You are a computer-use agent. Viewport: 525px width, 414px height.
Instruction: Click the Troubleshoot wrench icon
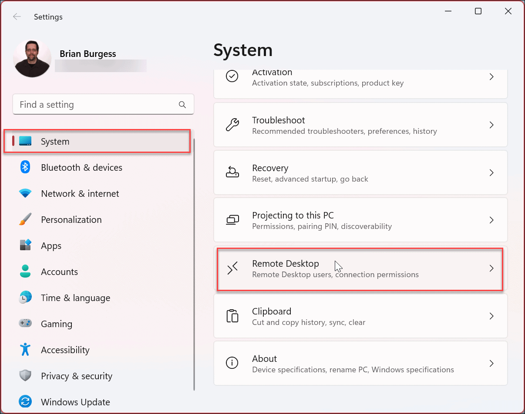tap(232, 125)
